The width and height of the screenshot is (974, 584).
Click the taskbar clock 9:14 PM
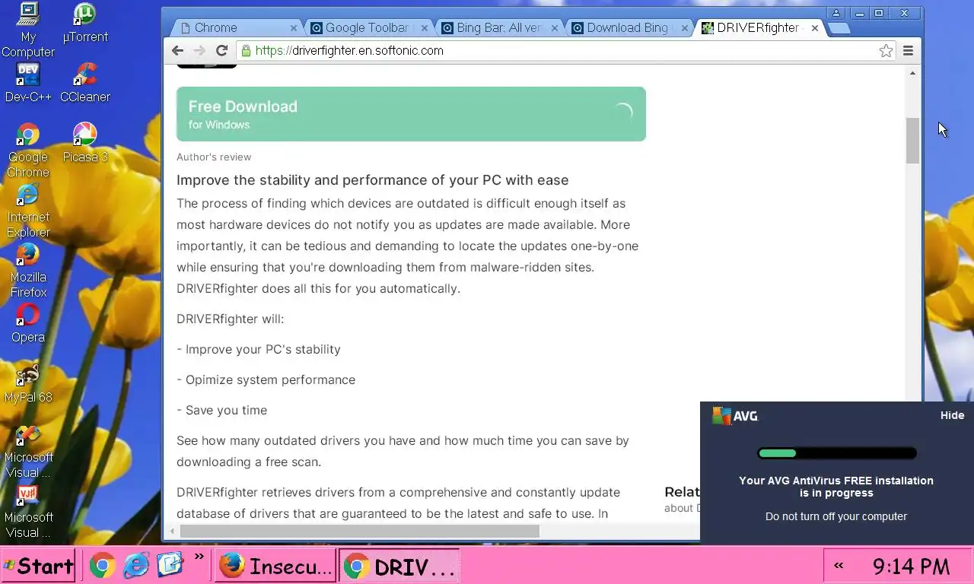point(911,566)
